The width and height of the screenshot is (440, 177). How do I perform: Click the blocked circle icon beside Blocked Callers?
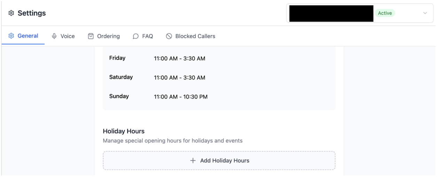[x=169, y=36]
